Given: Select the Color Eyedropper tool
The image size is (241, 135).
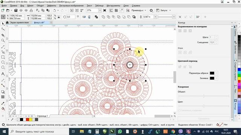Looking at the screenshot, I should tap(3, 103).
